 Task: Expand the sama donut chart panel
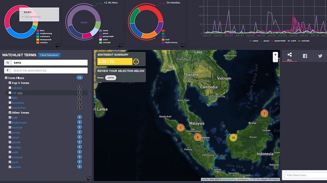121,45
